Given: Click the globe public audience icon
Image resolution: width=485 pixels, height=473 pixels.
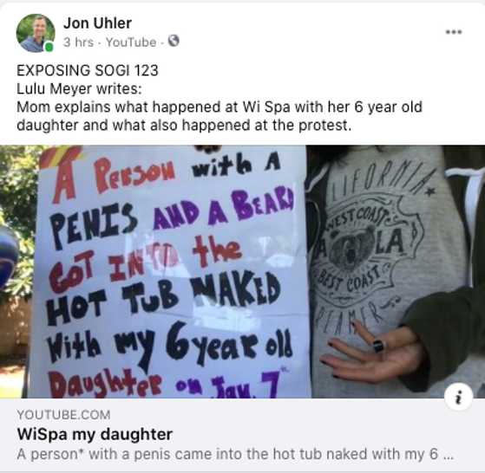Looking at the screenshot, I should pyautogui.click(x=174, y=41).
